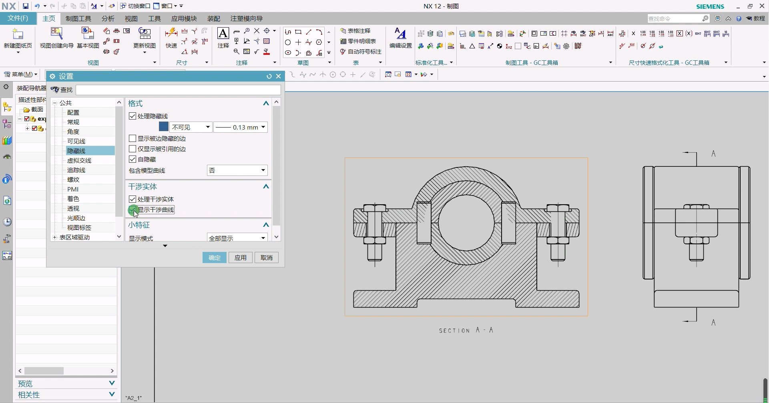Click the Update Views icon
Screen dimensions: 769x403
[145, 34]
